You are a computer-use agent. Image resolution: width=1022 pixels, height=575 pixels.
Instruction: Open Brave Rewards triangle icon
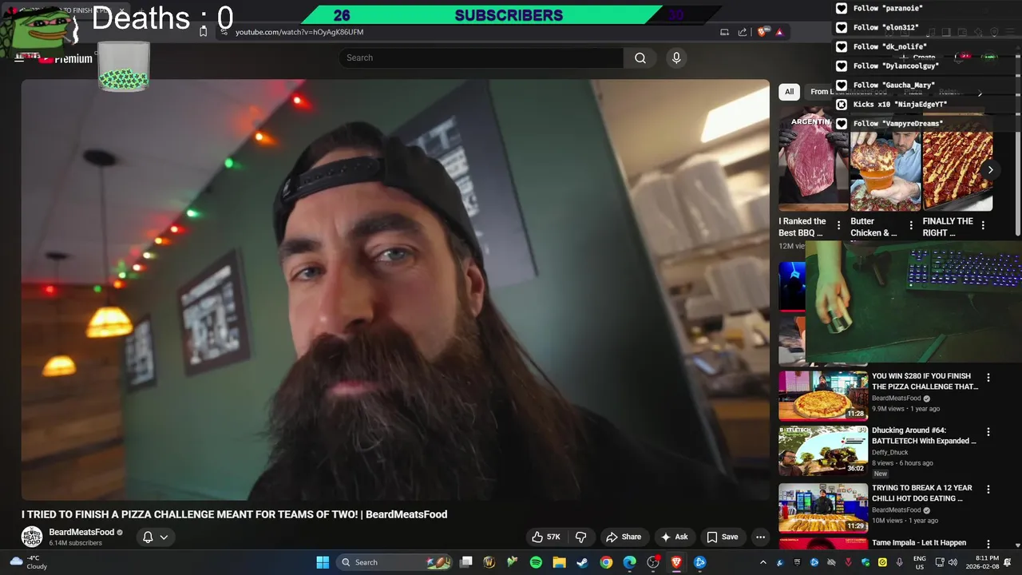779,32
